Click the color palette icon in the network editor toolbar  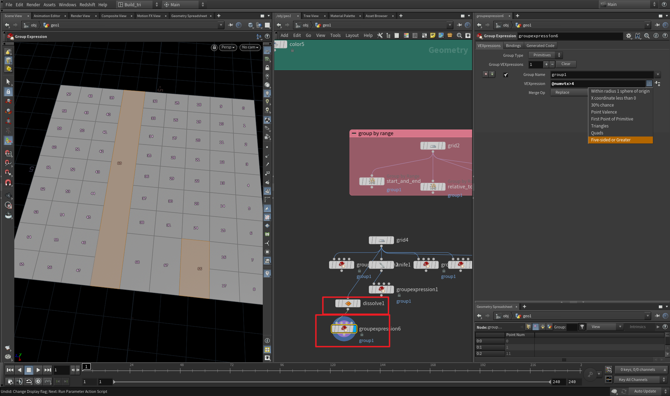point(406,35)
